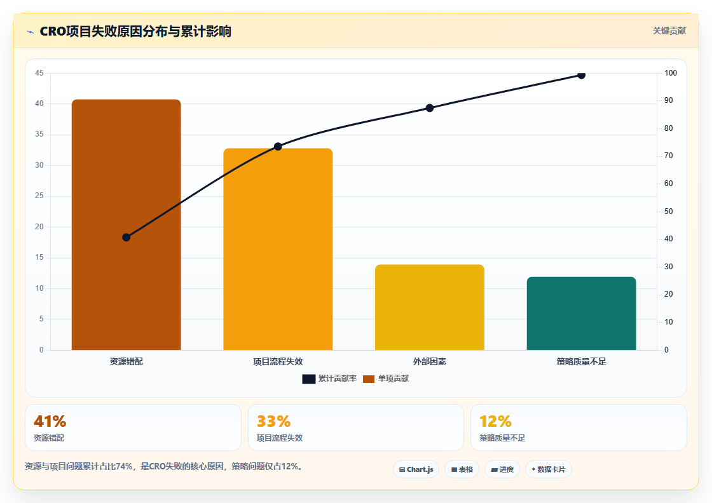Click the cumulative line point above 项目流程失效
This screenshot has width=712, height=503.
(x=278, y=147)
